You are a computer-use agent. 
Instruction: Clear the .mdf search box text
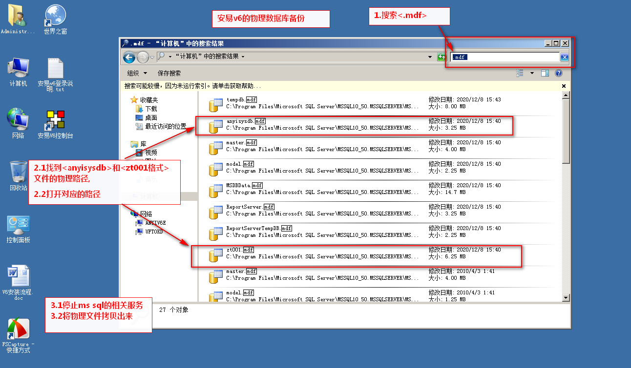point(564,57)
